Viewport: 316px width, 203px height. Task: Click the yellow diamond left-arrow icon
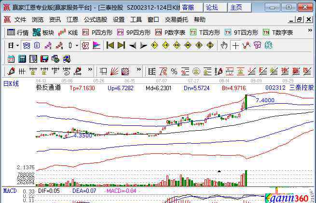tap(154, 45)
